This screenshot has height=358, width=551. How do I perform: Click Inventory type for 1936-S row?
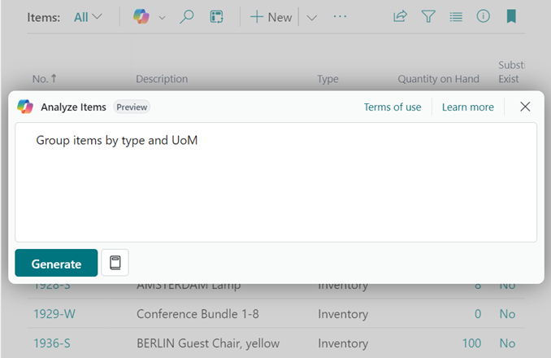coord(343,343)
